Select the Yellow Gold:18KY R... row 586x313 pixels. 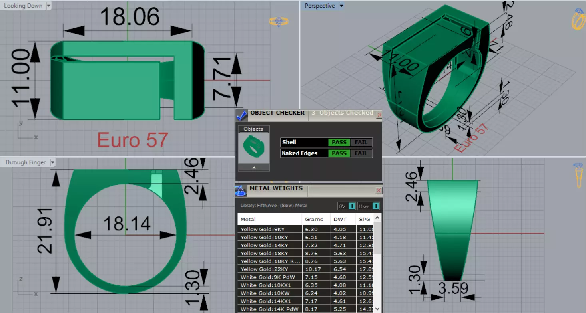305,261
